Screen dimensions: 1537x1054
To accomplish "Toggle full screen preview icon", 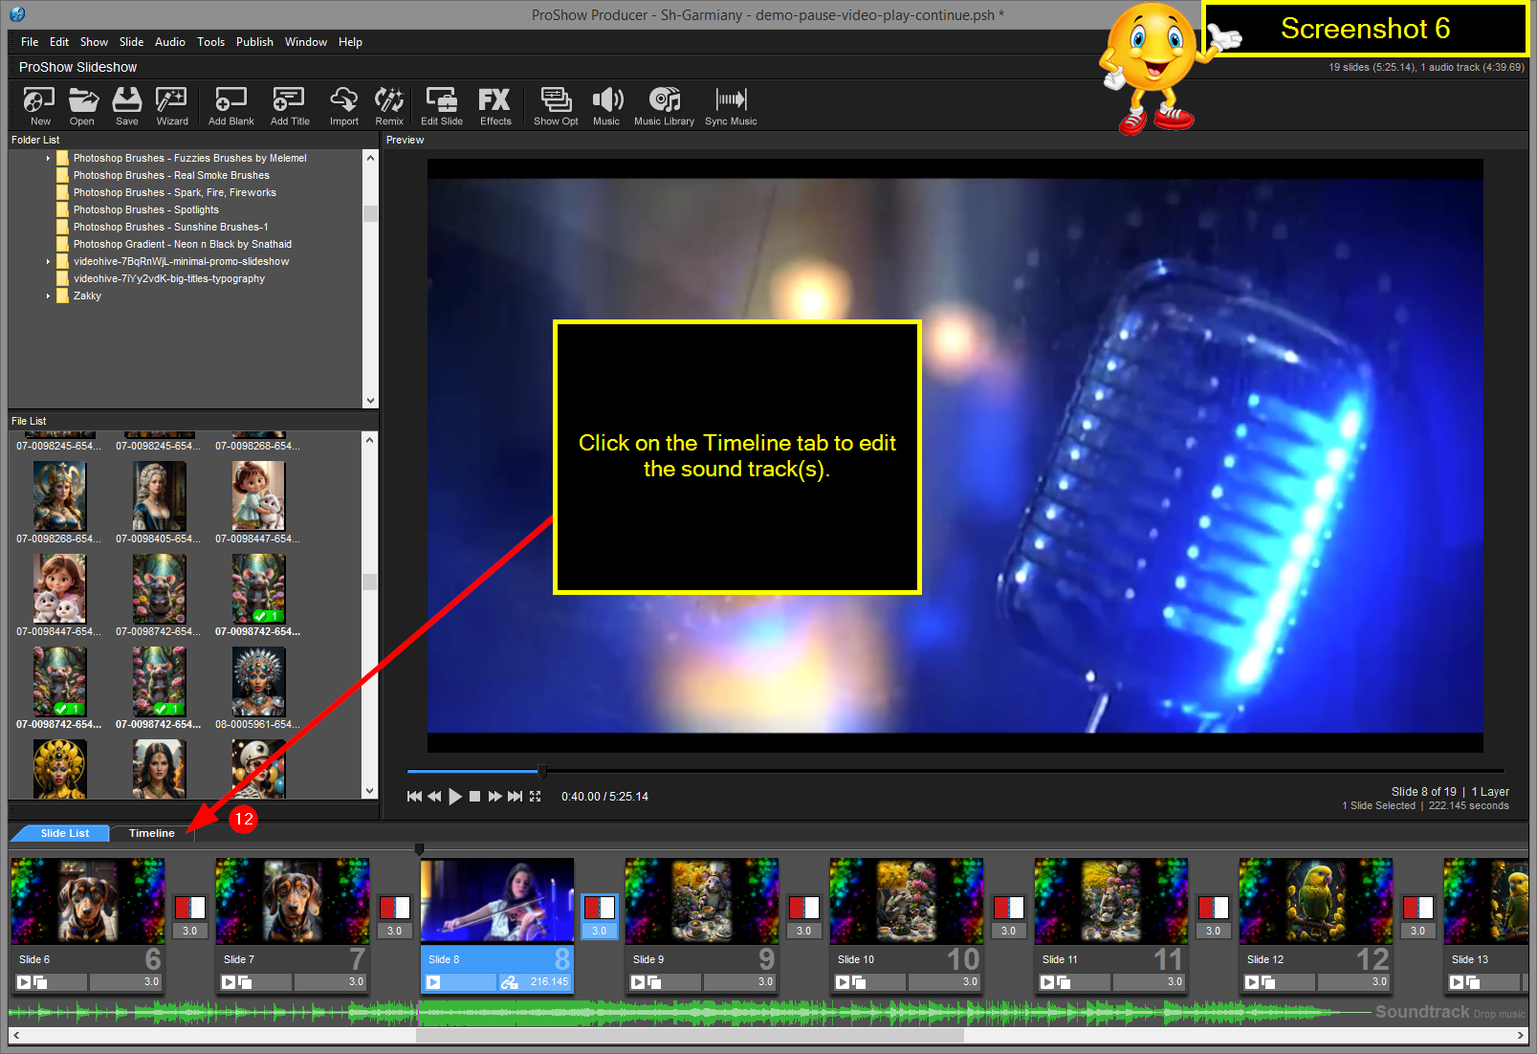I will point(536,797).
